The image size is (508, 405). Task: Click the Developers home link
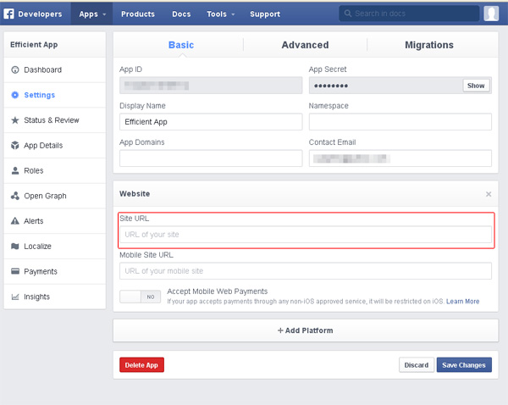tap(40, 14)
